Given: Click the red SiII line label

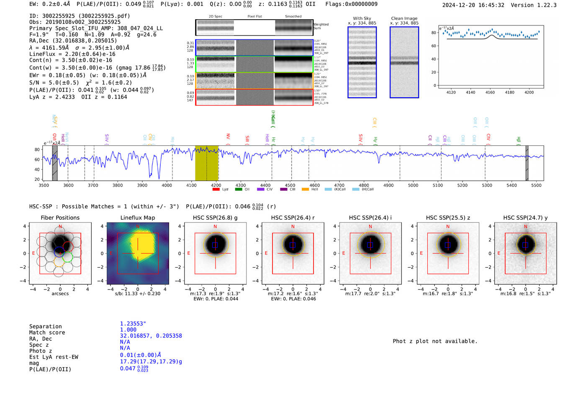Looking at the screenshot, I should 247,139.
